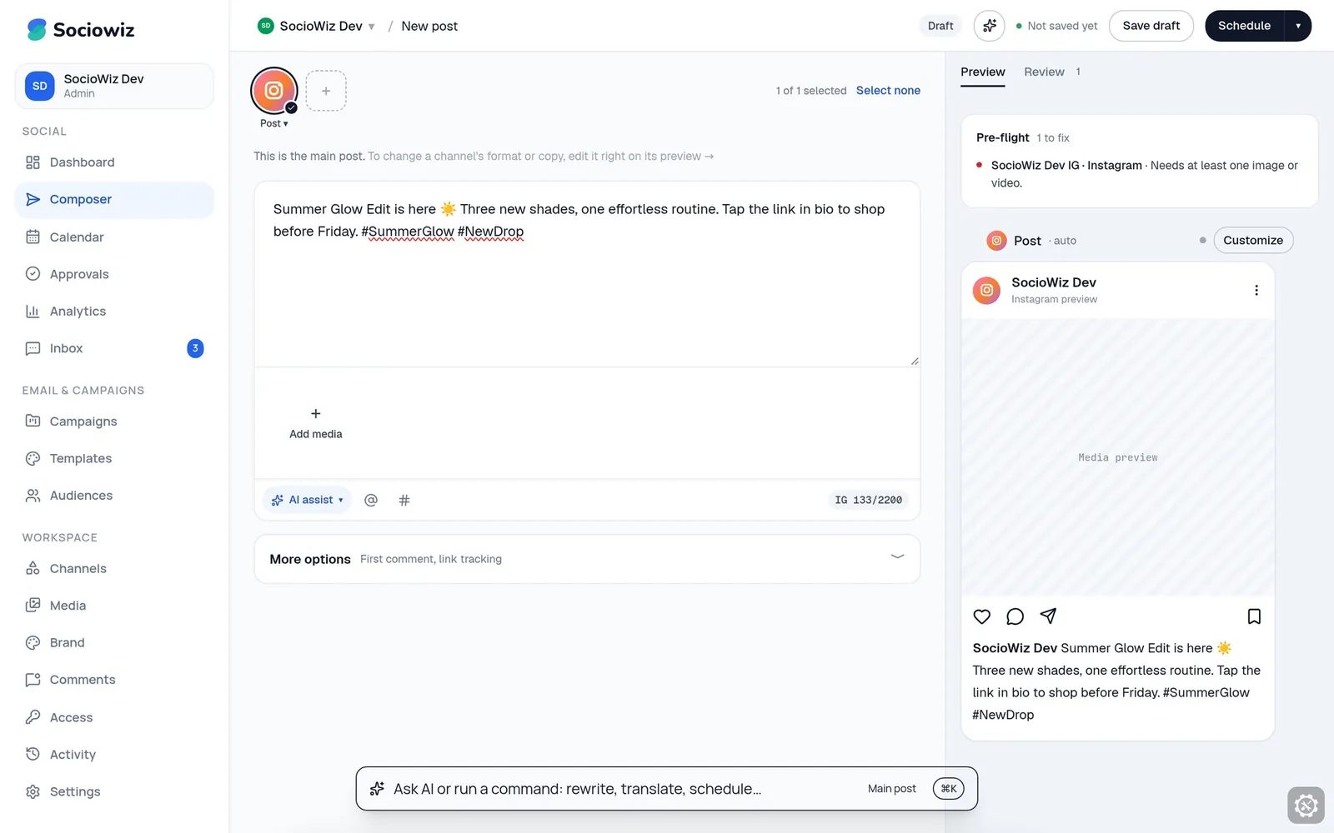This screenshot has width=1334, height=833.
Task: Click the "Not saved yet" status
Action: coord(1056,26)
